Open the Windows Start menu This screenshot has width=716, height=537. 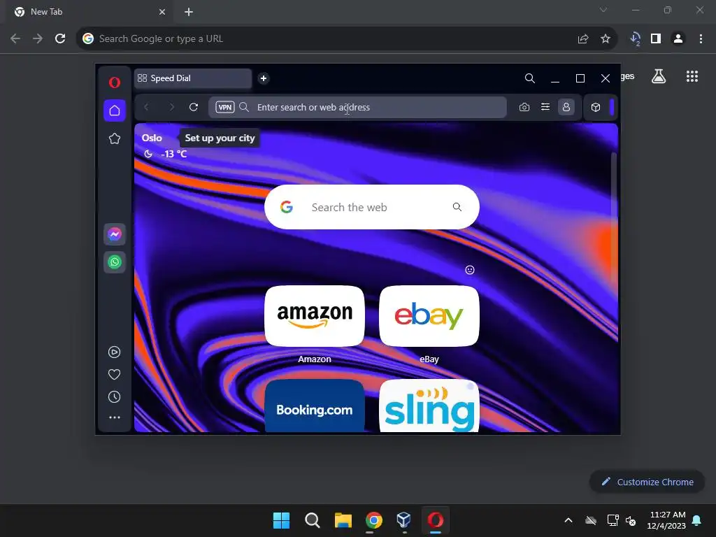click(x=281, y=520)
